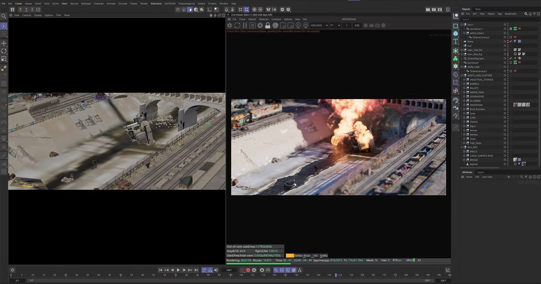The image size is (541, 284).
Task: Restart the Live Viewer render
Action: (x=237, y=25)
